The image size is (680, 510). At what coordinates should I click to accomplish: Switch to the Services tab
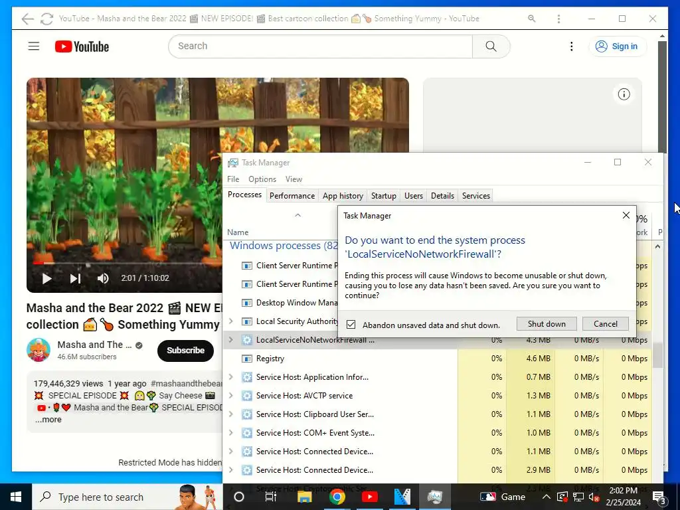[x=475, y=196]
